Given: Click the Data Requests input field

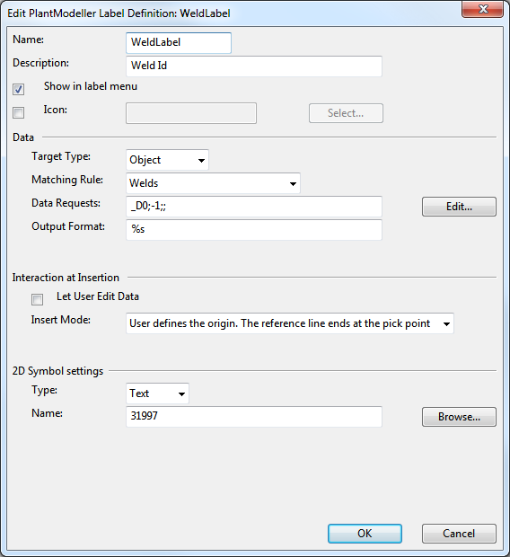Looking at the screenshot, I should tap(254, 207).
